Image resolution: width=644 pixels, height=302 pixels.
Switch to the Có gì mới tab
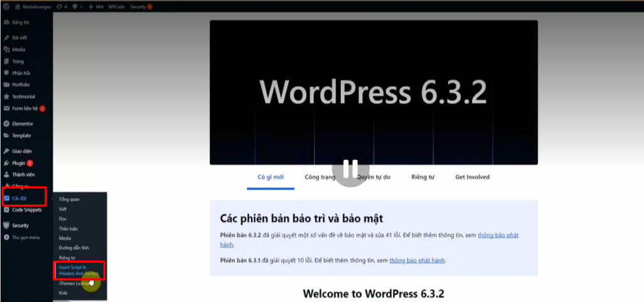point(270,177)
